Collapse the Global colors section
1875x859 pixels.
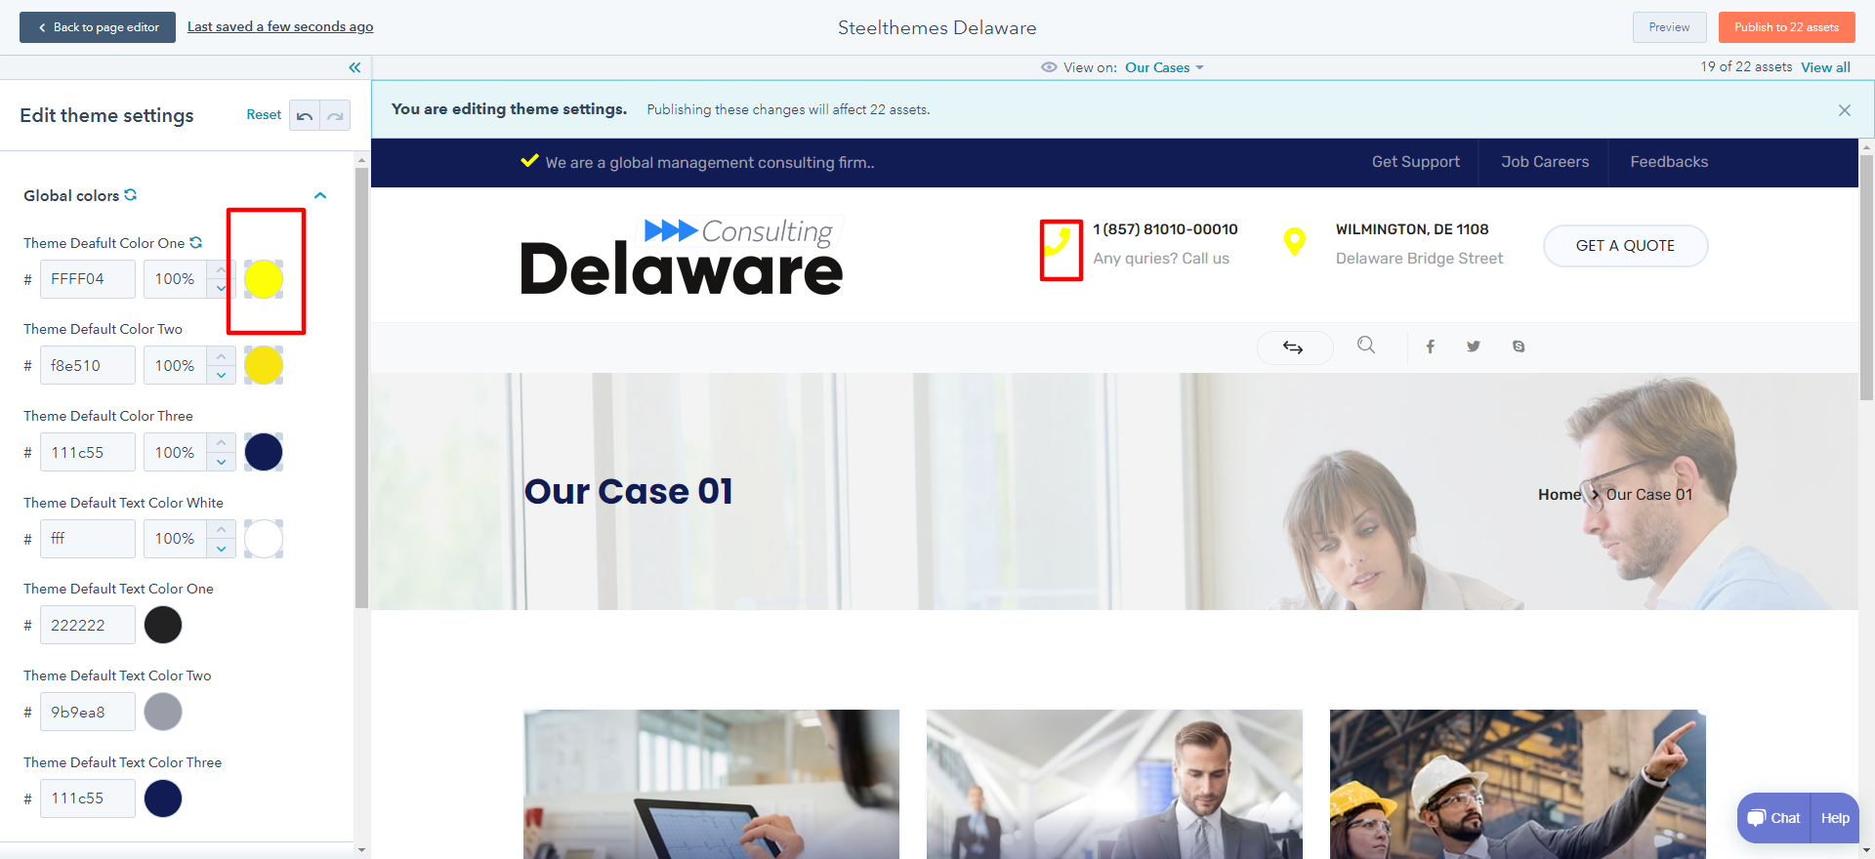click(320, 195)
